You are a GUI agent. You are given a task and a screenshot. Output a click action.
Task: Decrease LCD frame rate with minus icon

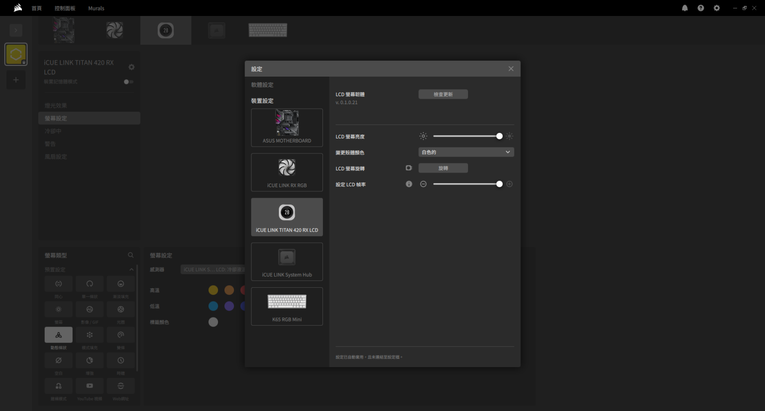point(423,184)
